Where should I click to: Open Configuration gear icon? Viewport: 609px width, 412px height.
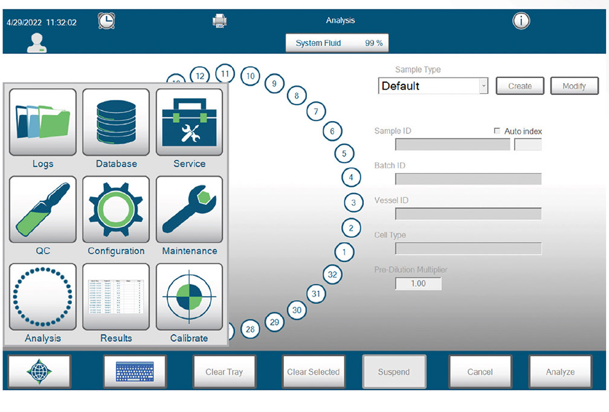(x=116, y=210)
